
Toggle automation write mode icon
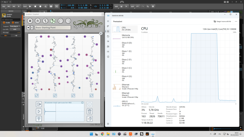point(46,7)
